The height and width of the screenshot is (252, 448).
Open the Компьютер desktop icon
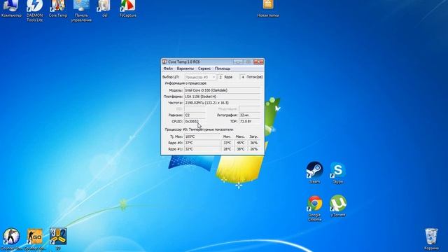pos(11,8)
